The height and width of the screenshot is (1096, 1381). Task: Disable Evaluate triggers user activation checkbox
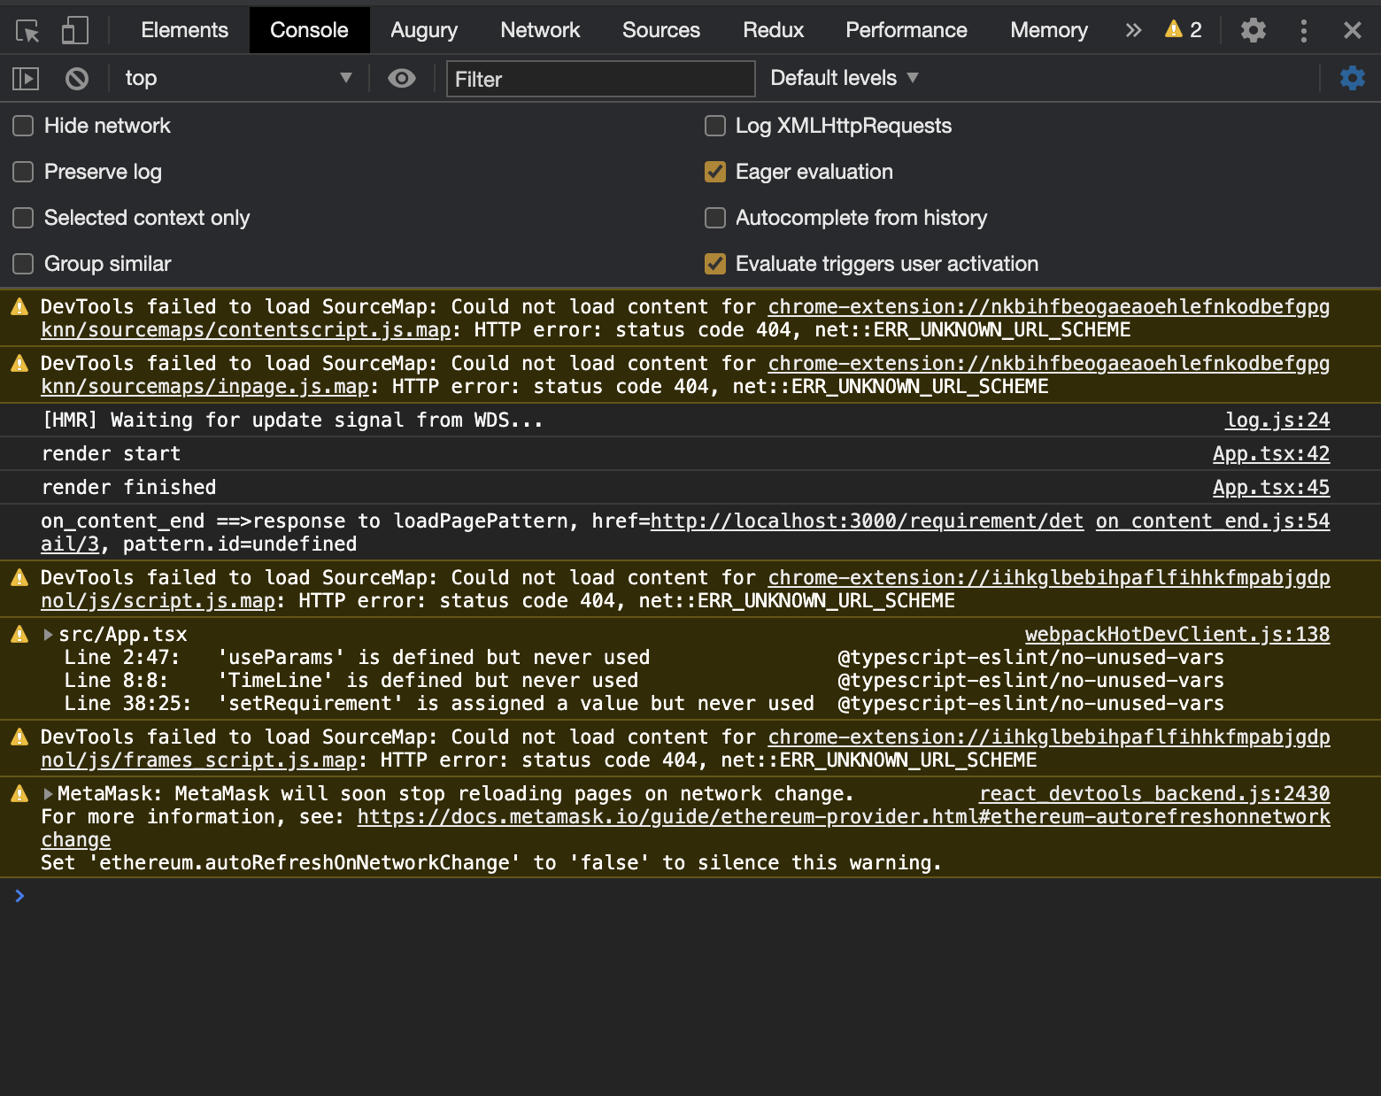pyautogui.click(x=715, y=264)
